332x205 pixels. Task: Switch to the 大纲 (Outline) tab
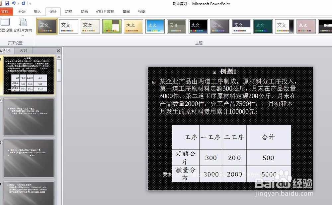point(24,50)
